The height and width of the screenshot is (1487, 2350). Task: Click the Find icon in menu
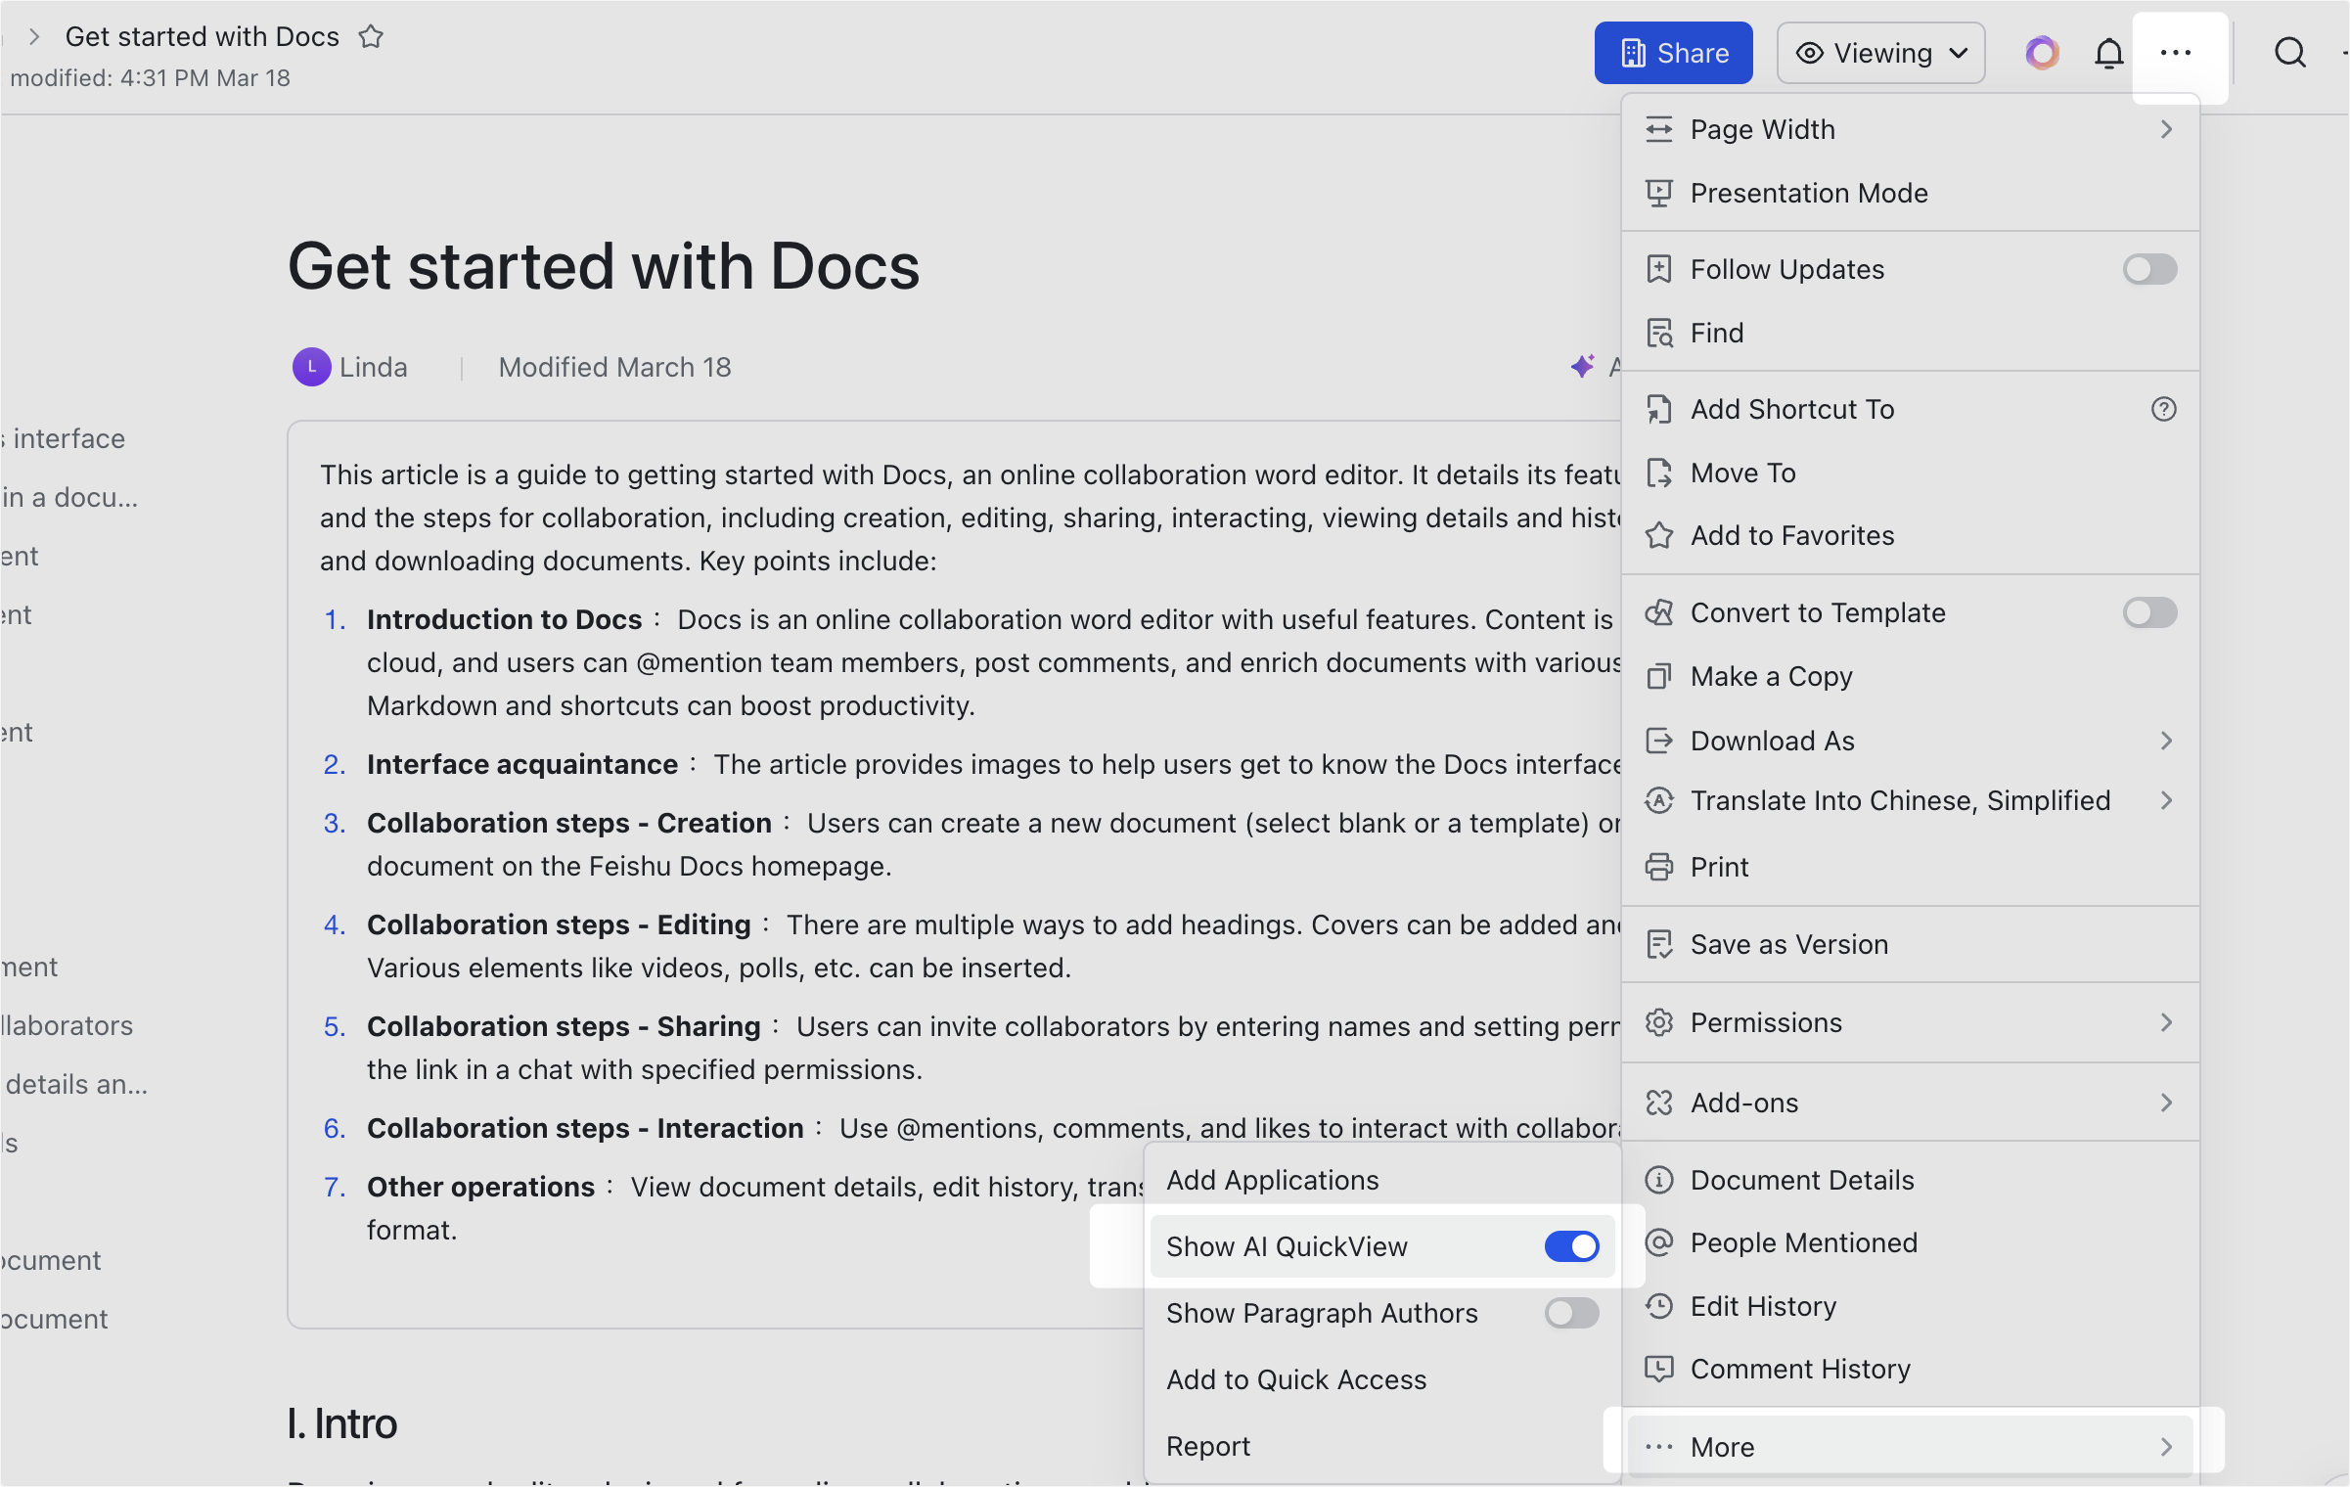click(1658, 333)
